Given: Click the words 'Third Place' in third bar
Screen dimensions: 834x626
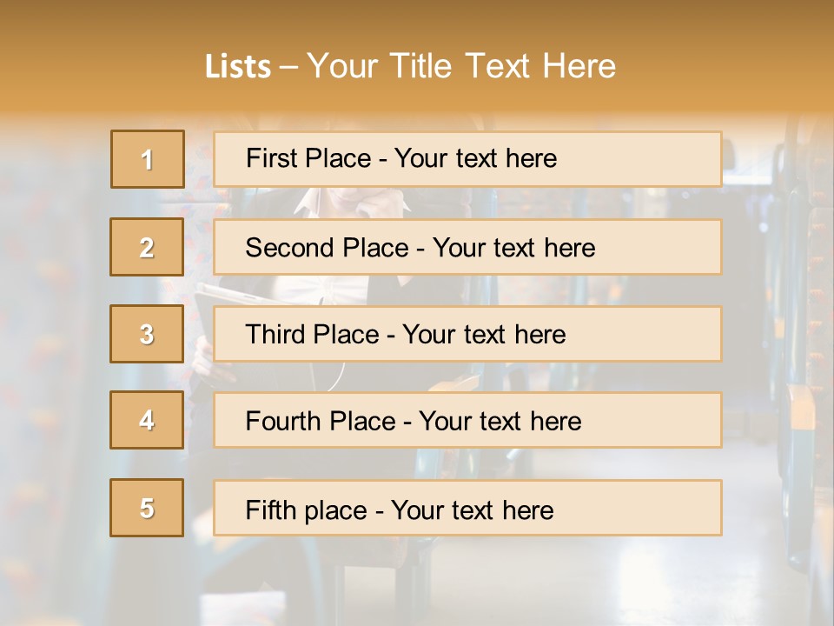Looking at the screenshot, I should [x=312, y=334].
